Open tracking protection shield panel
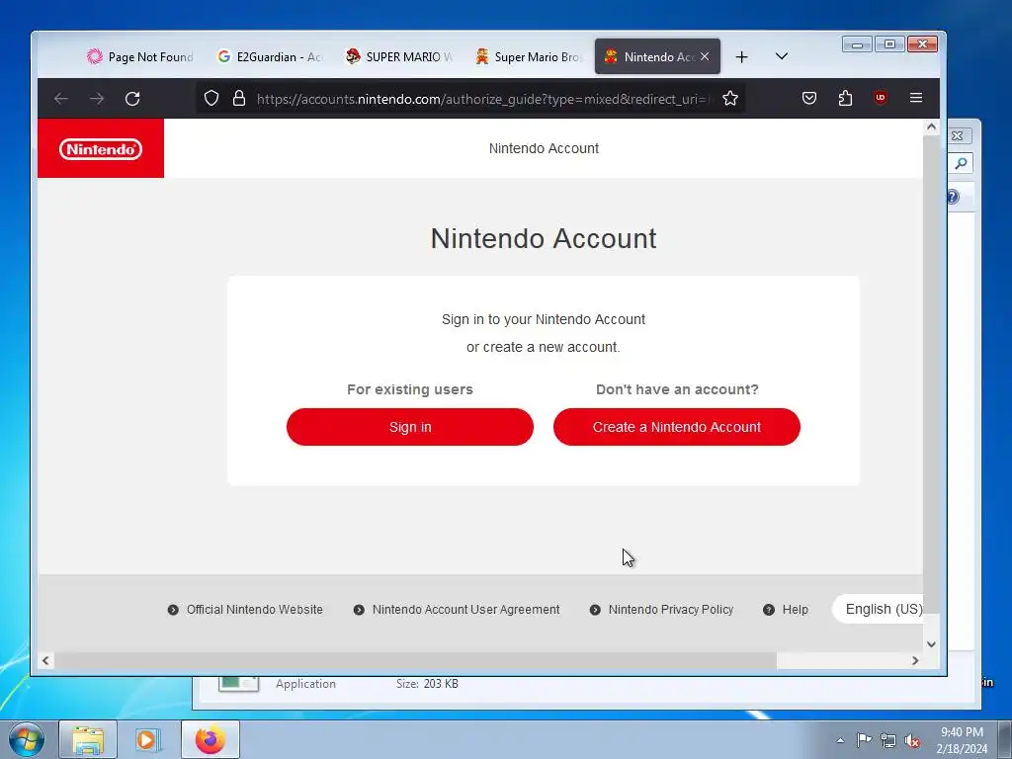 (211, 98)
